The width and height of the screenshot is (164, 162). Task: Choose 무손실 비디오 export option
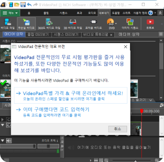(x=26, y=24)
